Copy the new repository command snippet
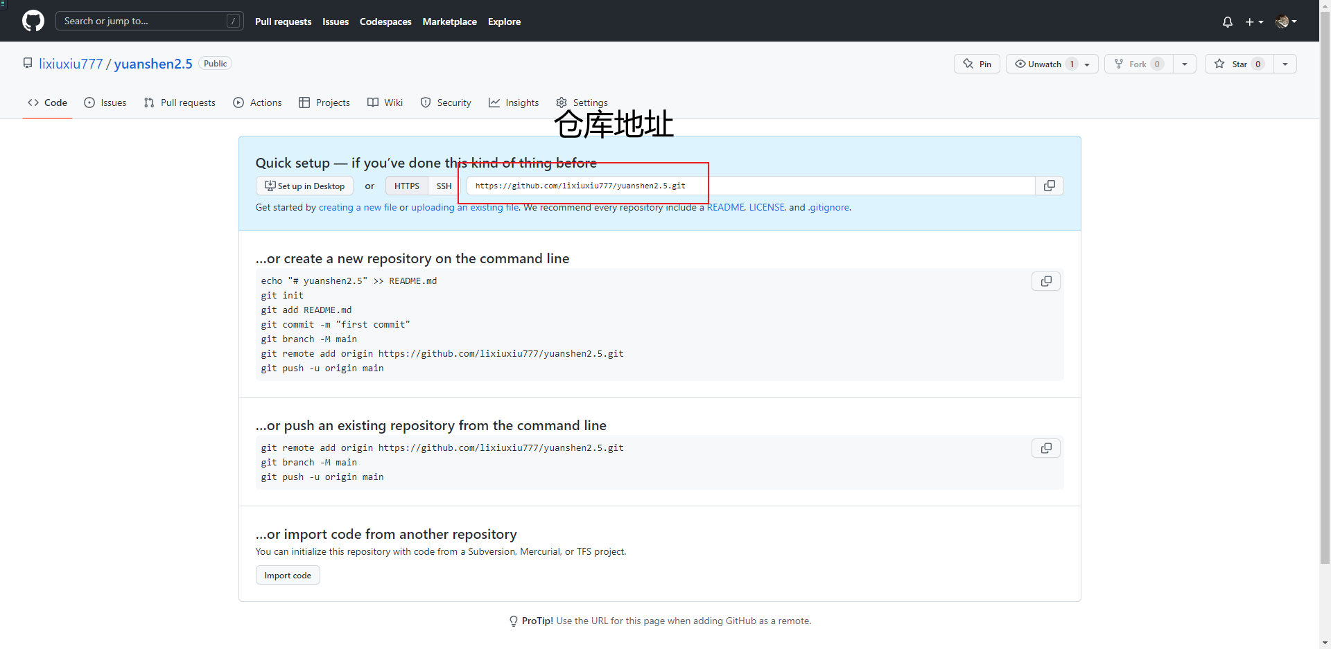This screenshot has height=649, width=1331. click(x=1045, y=281)
